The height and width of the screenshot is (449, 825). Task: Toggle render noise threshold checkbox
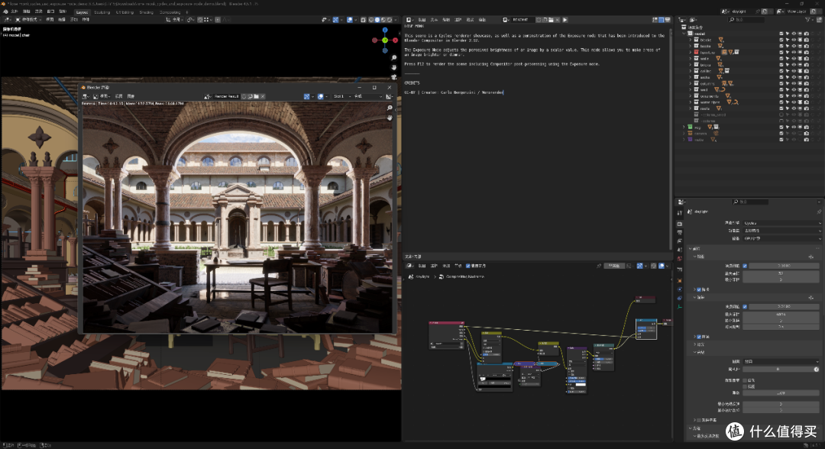[745, 306]
